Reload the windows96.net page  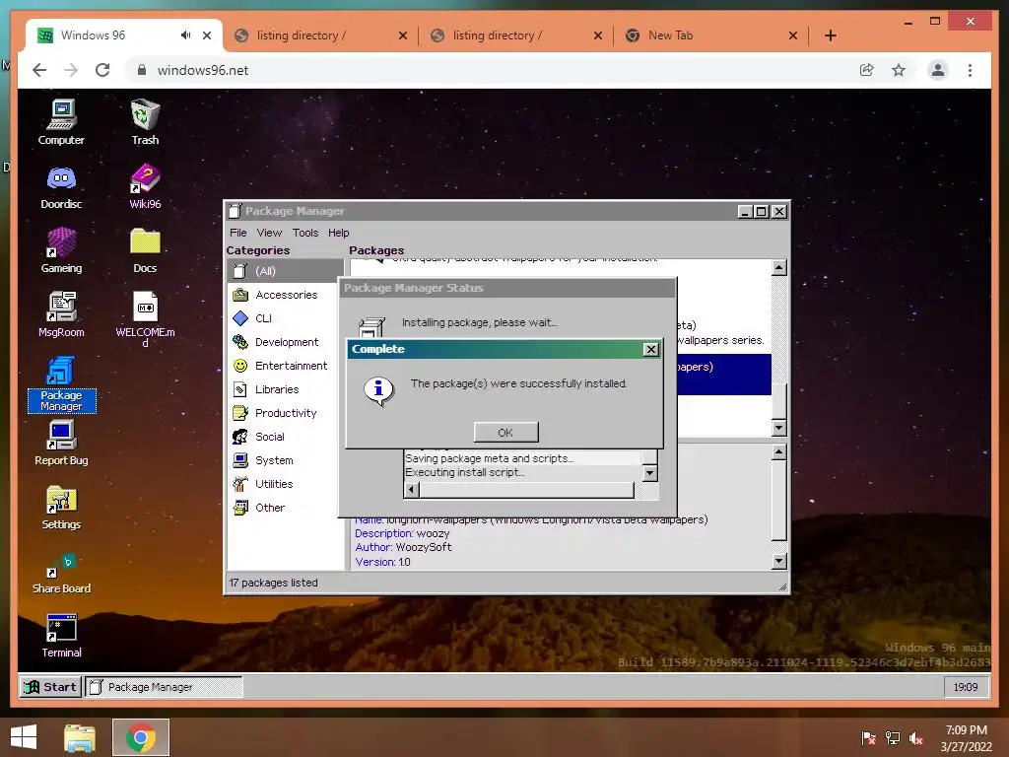[x=102, y=70]
